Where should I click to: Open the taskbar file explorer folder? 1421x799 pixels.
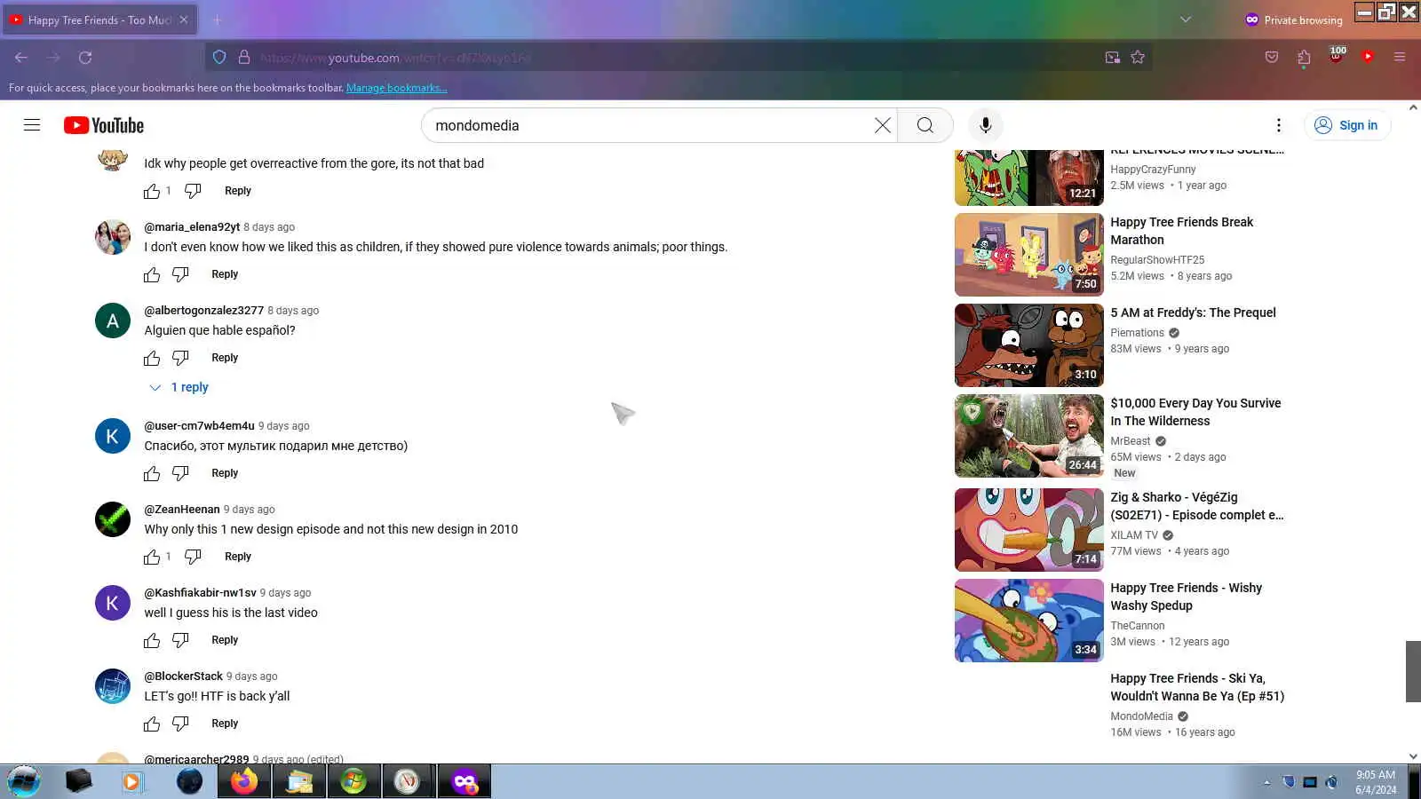tap(299, 781)
